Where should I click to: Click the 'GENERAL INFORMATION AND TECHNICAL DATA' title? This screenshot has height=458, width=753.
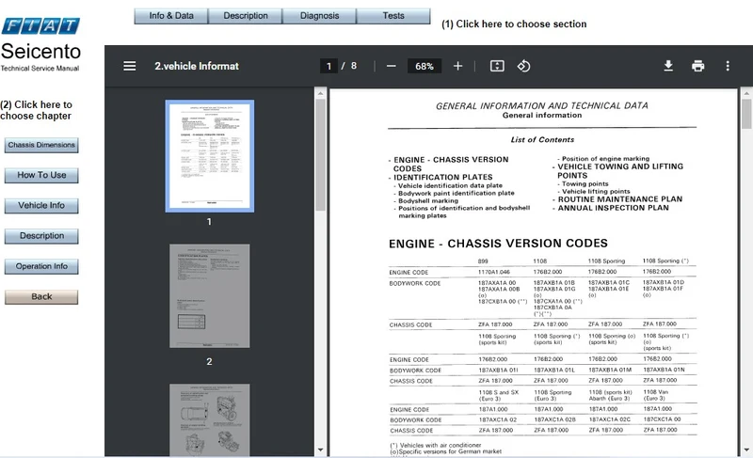[542, 106]
